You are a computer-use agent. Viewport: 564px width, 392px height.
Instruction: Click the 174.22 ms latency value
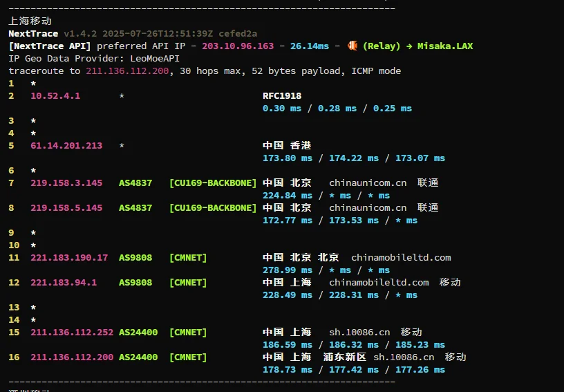354,158
